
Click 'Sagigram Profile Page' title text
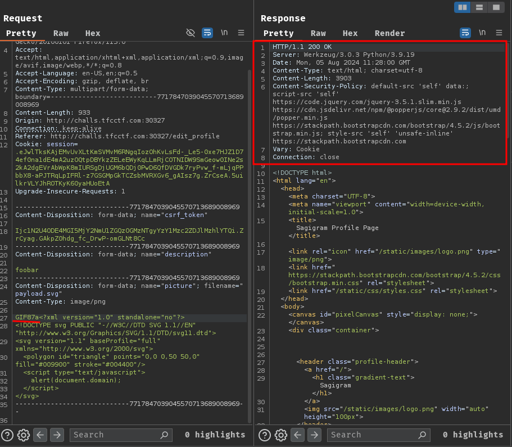click(x=337, y=228)
